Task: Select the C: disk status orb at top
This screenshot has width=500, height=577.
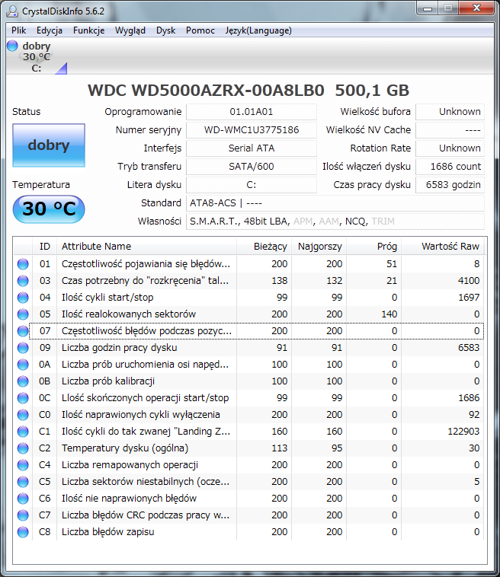Action: point(12,46)
